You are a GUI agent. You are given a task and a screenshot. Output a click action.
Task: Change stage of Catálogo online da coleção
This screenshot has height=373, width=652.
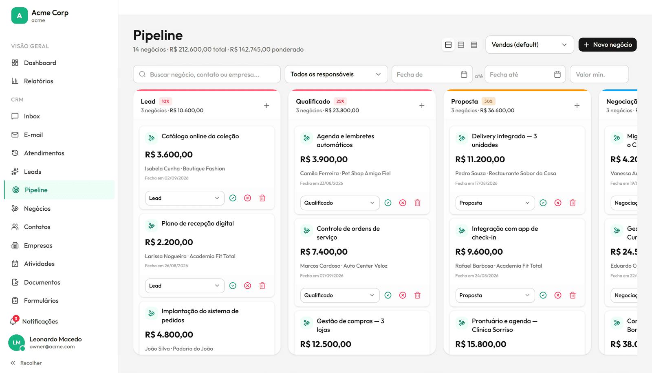185,198
